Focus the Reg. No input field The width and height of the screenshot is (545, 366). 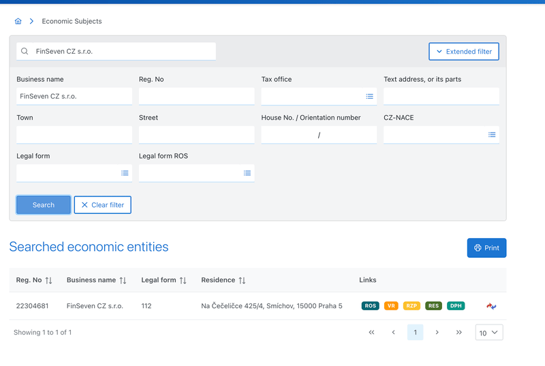click(197, 96)
